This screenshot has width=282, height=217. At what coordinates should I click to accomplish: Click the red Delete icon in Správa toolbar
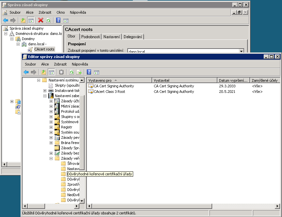[x=40, y=20]
